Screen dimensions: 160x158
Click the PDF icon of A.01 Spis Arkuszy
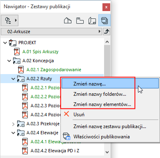[17, 52]
